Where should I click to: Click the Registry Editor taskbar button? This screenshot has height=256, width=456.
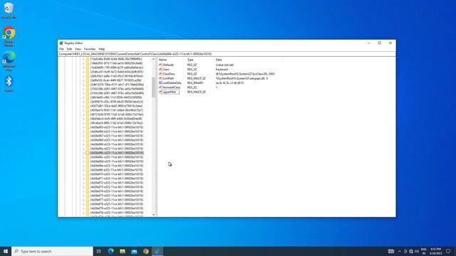tap(157, 251)
